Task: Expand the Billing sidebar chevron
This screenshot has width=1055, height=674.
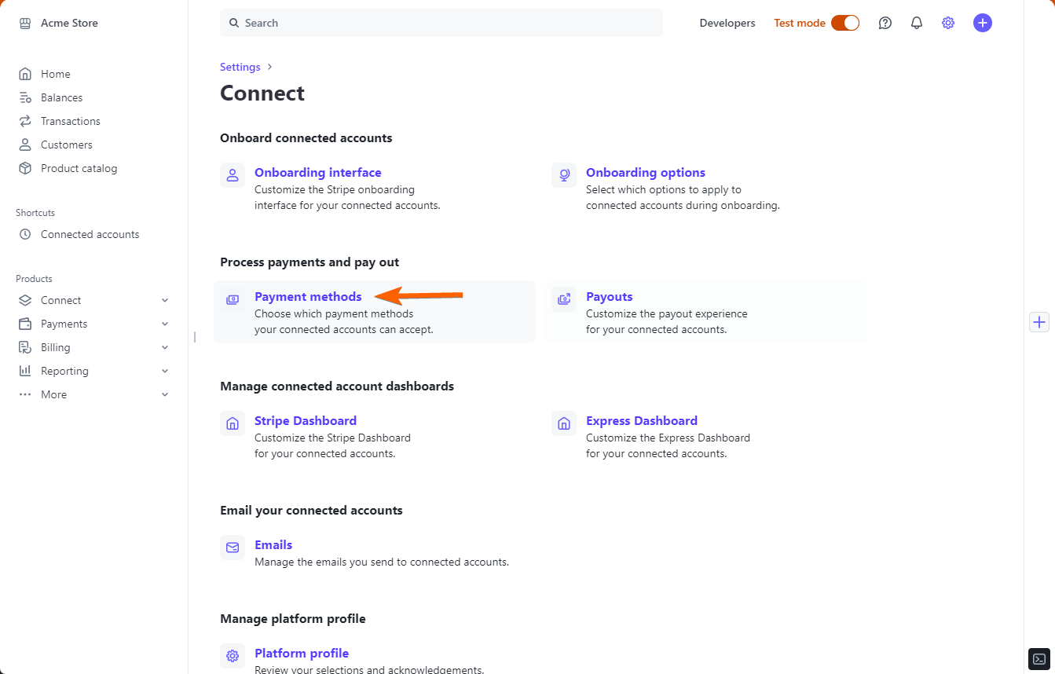Action: click(x=165, y=347)
